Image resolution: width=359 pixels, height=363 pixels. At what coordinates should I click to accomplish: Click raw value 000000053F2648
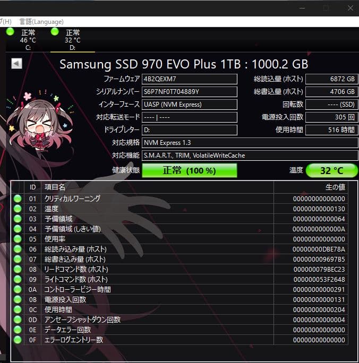[x=319, y=279]
